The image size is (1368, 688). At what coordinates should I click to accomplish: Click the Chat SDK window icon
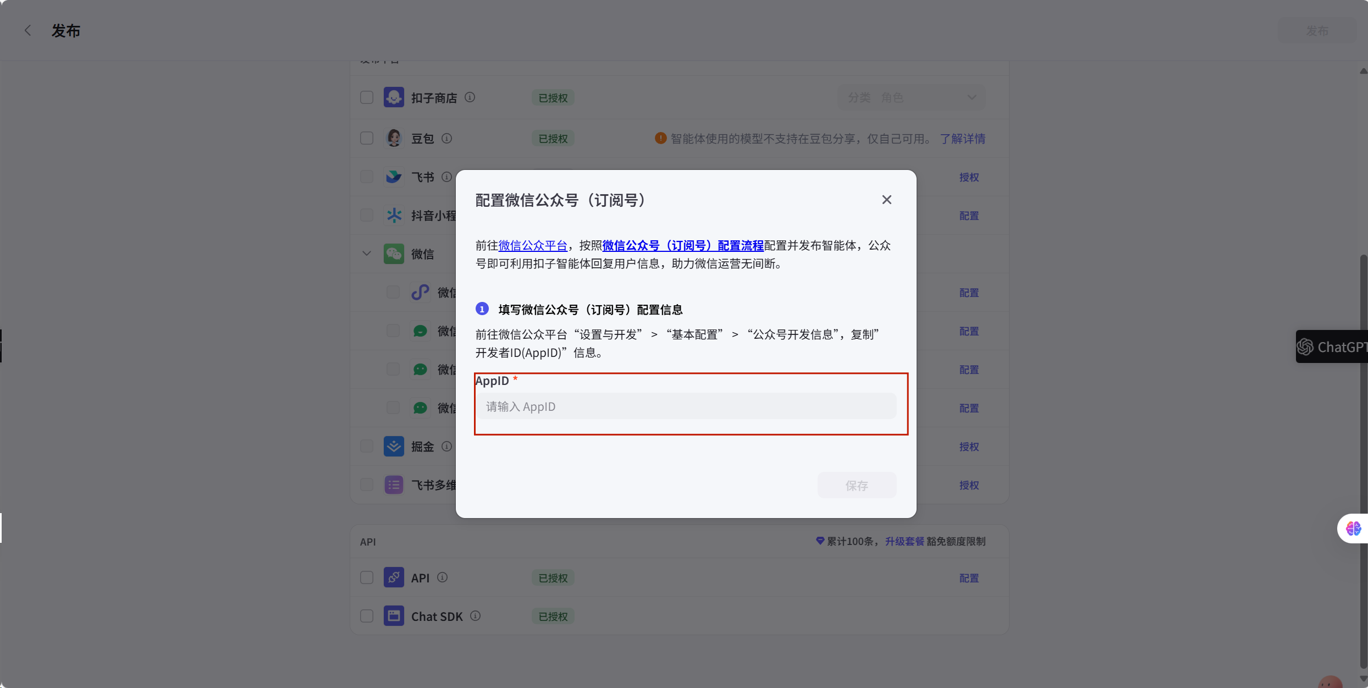[394, 616]
